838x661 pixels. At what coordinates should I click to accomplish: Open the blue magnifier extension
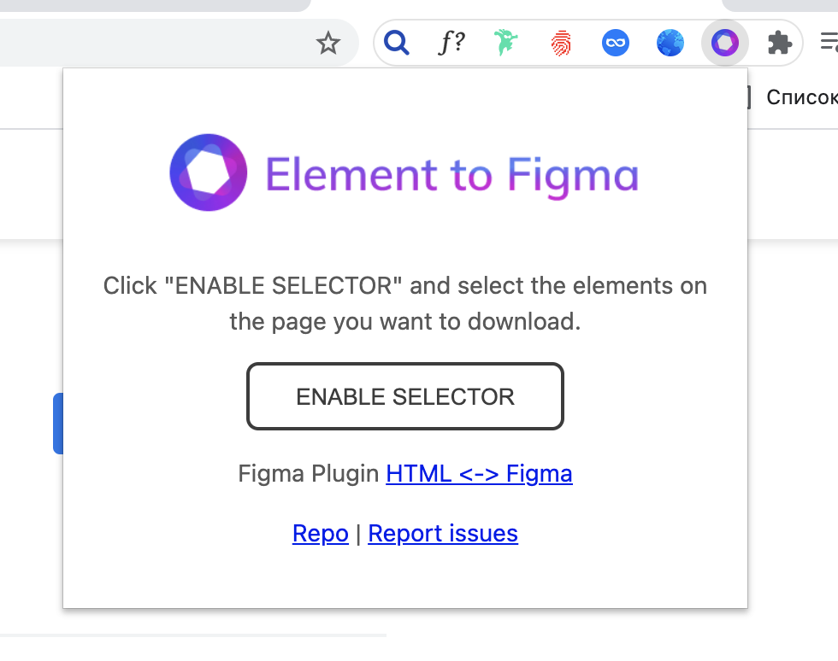[x=397, y=42]
